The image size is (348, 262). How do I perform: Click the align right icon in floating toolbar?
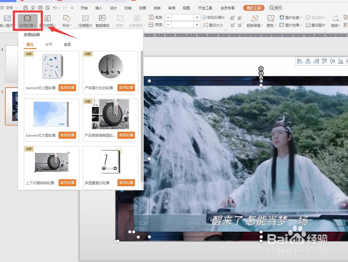pos(316,61)
